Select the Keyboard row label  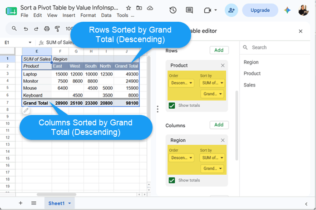[37, 95]
